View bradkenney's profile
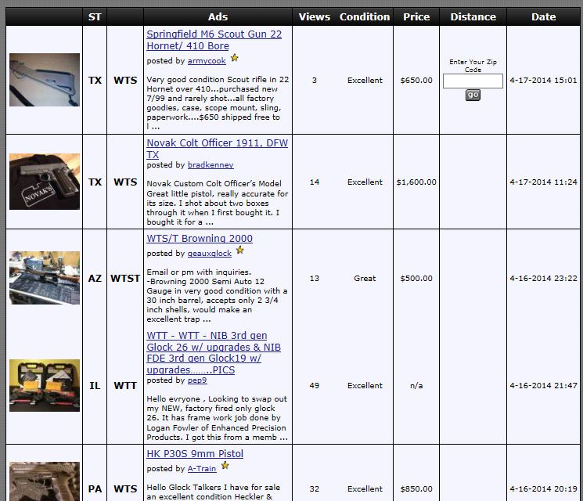The image size is (583, 501). [211, 164]
